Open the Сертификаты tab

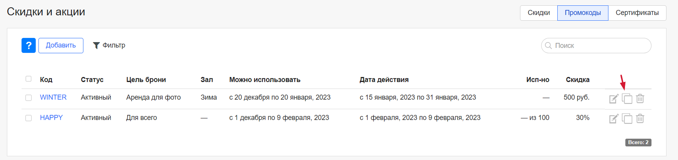[x=637, y=13]
